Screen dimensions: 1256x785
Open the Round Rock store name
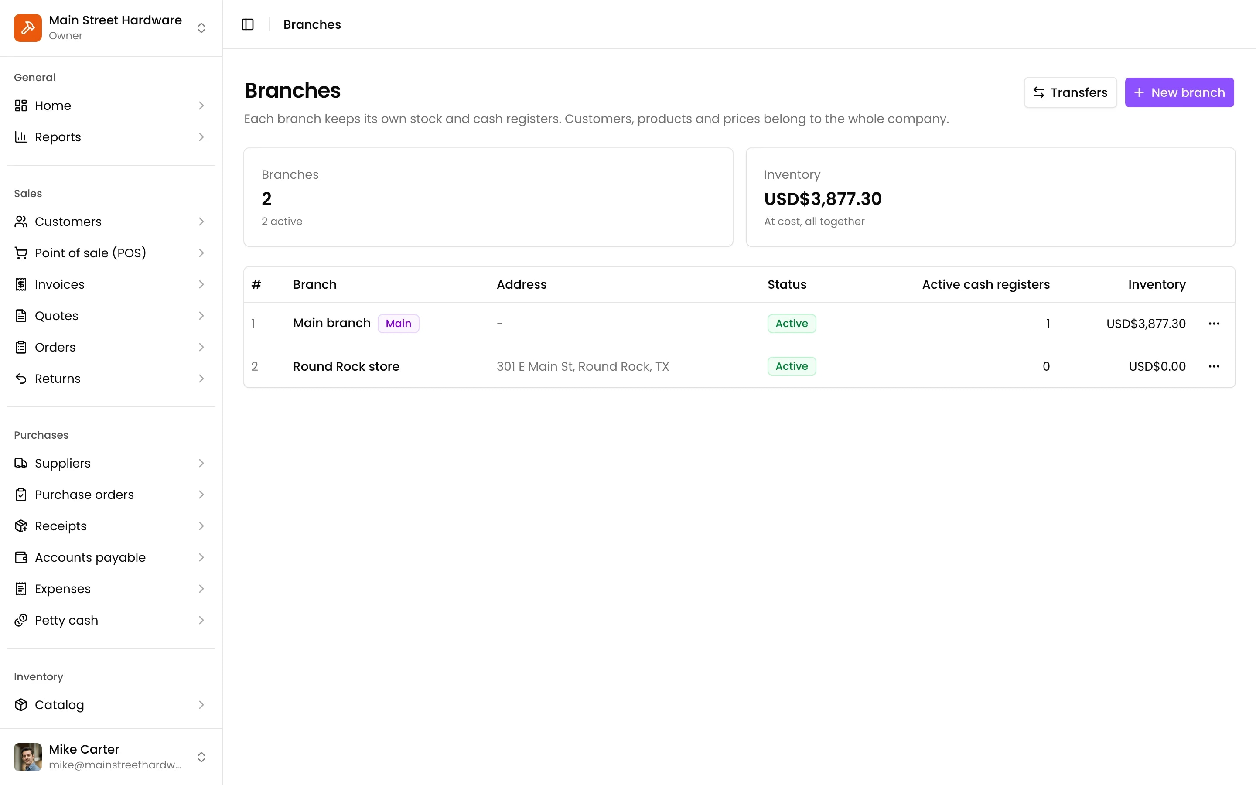coord(346,366)
